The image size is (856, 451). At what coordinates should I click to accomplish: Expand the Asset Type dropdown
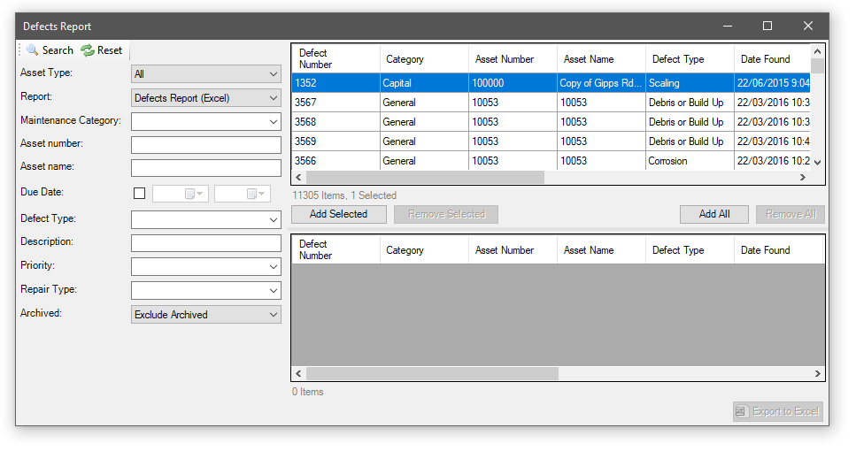273,74
